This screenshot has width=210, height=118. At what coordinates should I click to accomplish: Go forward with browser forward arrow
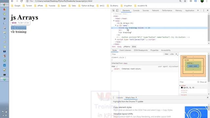pyautogui.click(x=17, y=1)
